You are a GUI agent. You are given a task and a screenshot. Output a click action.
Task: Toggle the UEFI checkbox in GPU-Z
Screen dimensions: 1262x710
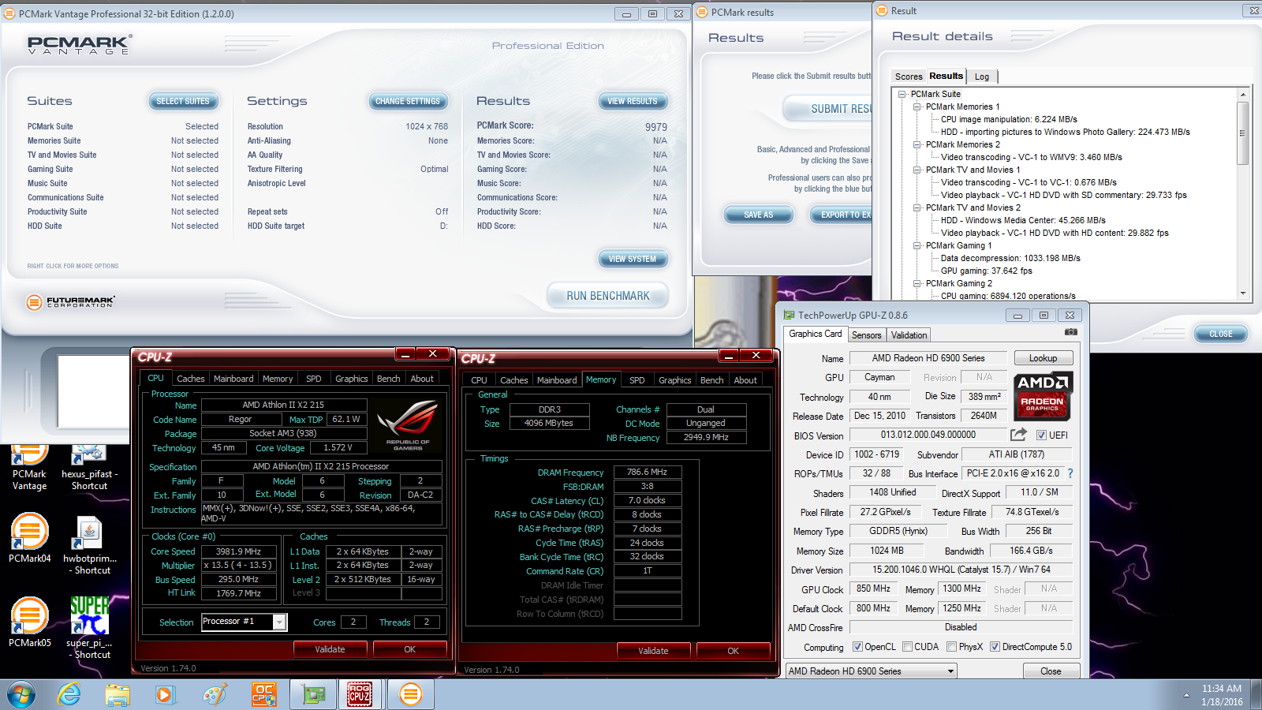pyautogui.click(x=1041, y=435)
